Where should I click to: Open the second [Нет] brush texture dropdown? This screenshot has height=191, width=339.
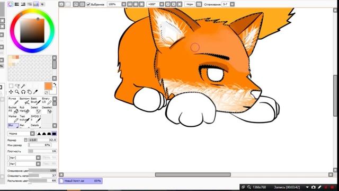(x=38, y=164)
